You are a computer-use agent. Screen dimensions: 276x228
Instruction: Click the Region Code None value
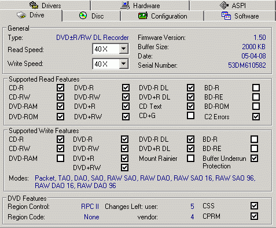click(91, 217)
